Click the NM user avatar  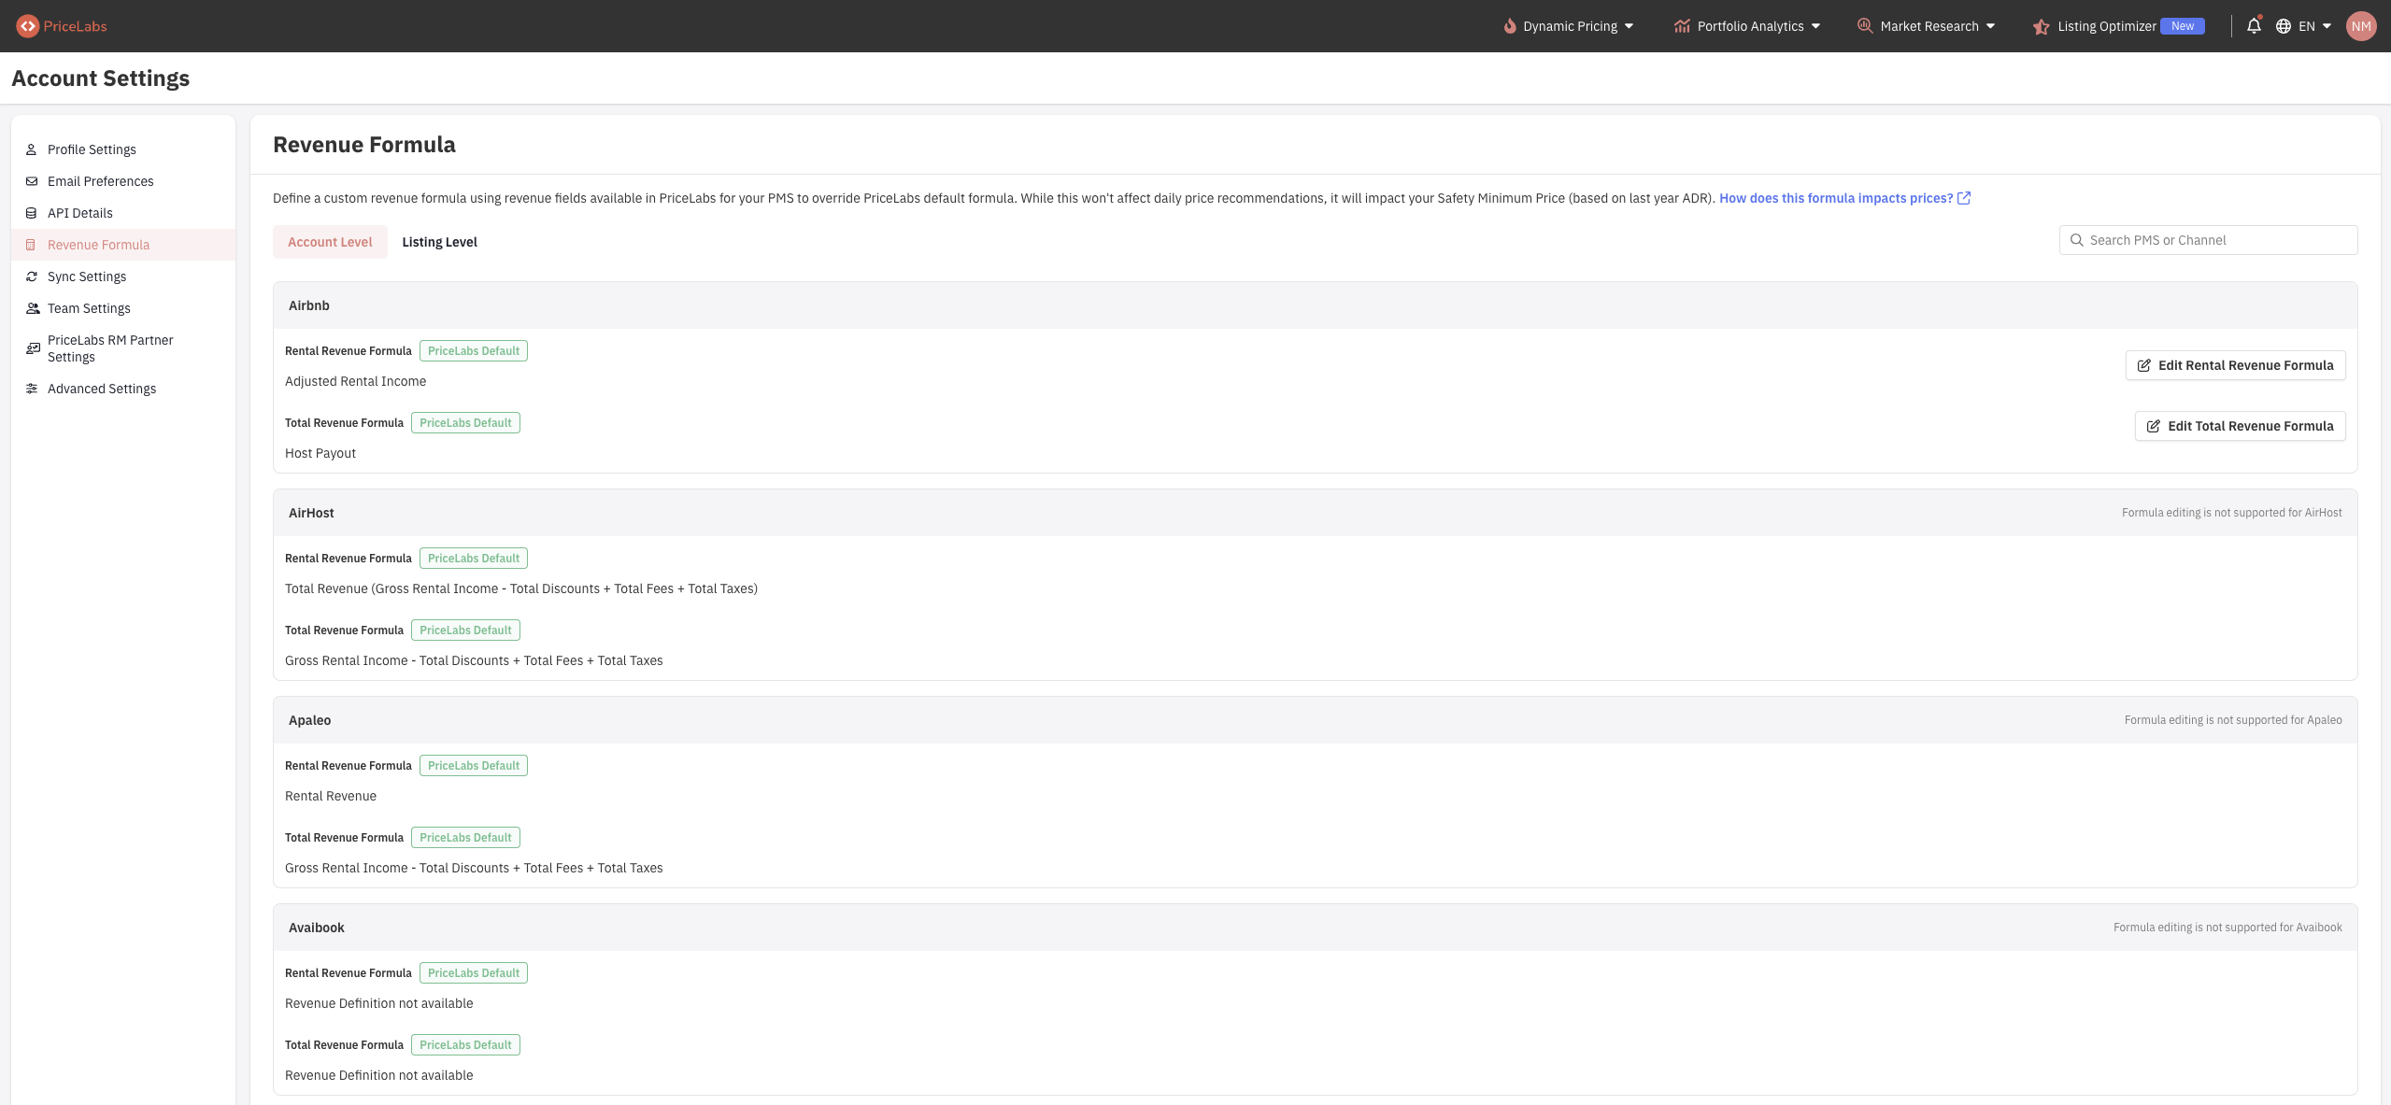(2361, 26)
